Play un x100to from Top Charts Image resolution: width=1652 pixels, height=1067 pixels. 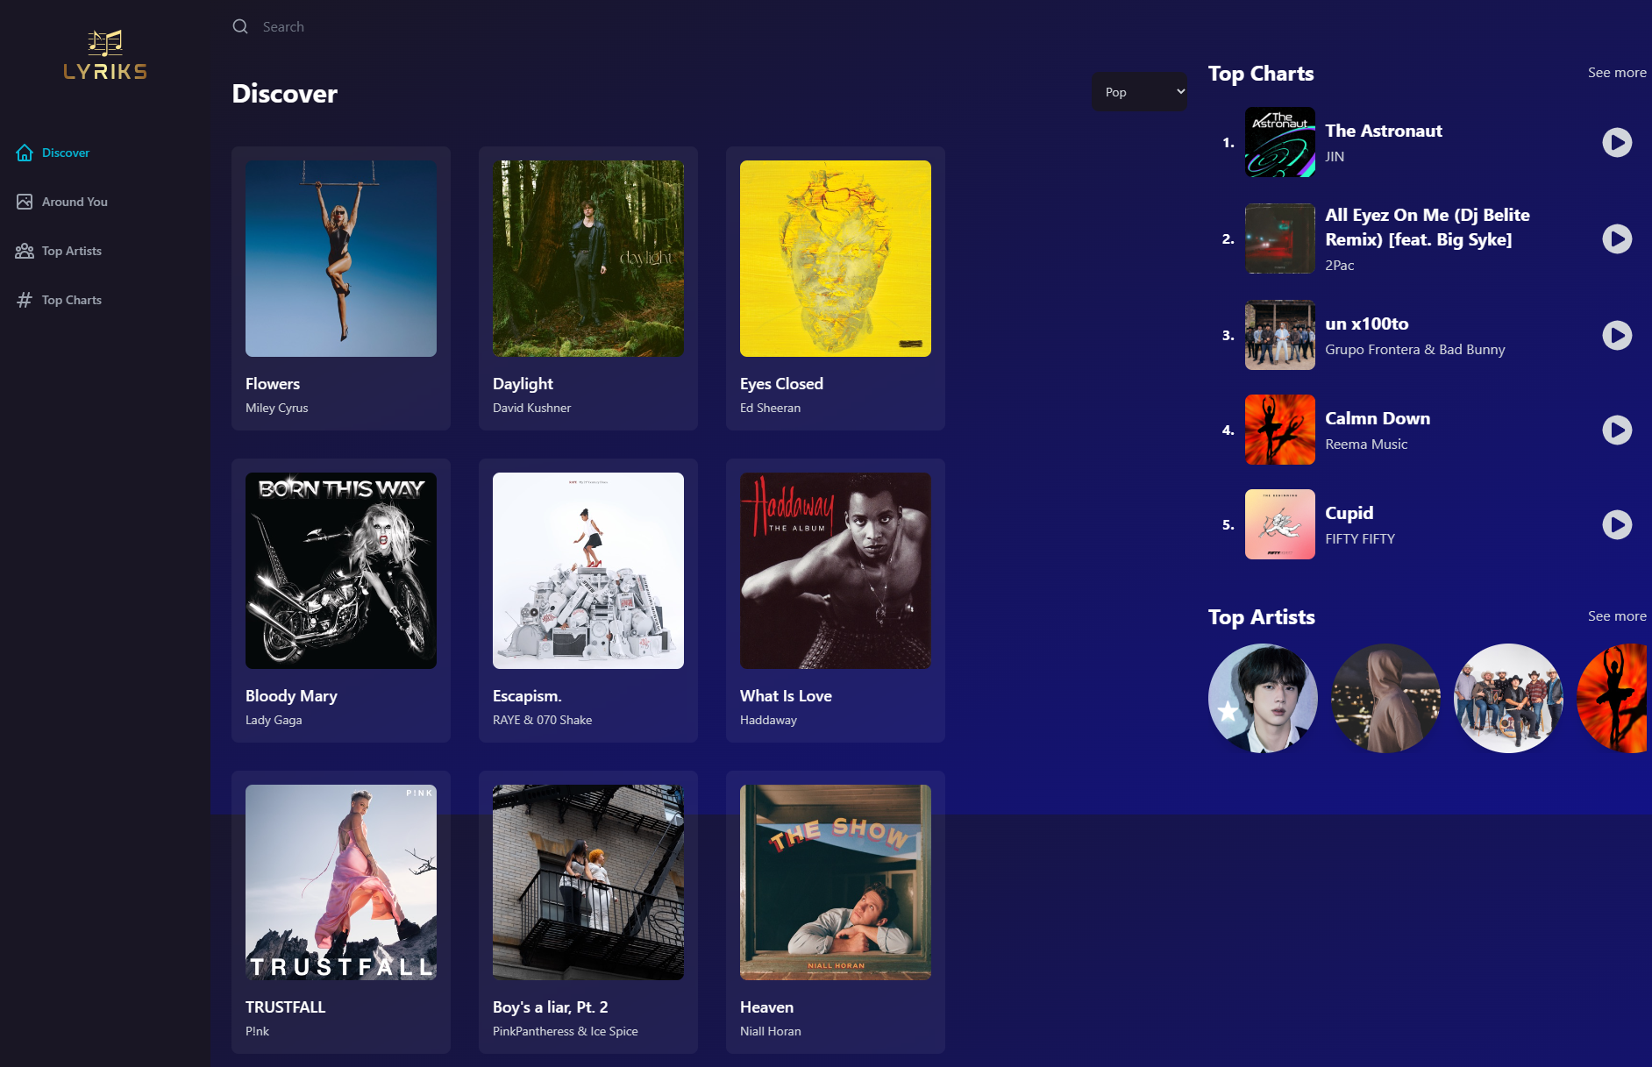point(1617,335)
